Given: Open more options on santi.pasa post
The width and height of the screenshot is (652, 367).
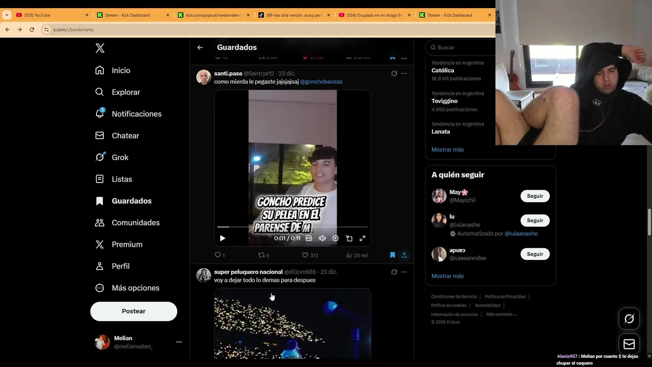Looking at the screenshot, I should [404, 73].
